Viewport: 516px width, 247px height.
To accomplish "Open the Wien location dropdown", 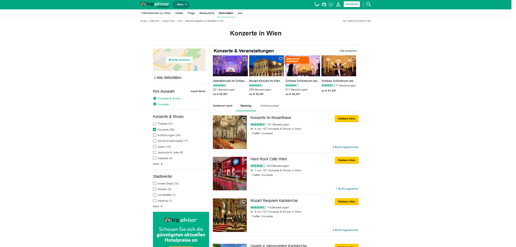I will (x=181, y=5).
